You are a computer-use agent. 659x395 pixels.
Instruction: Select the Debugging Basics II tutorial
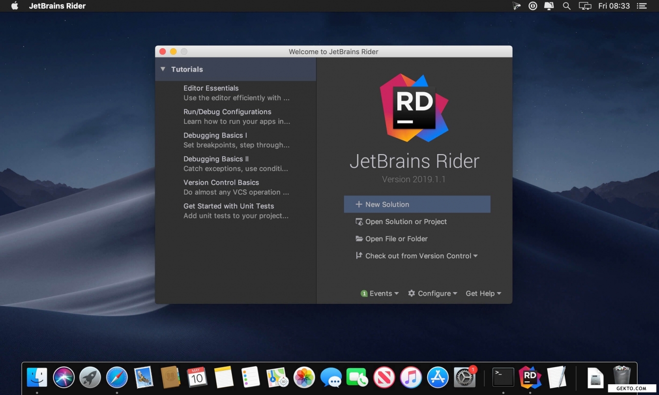[235, 163]
